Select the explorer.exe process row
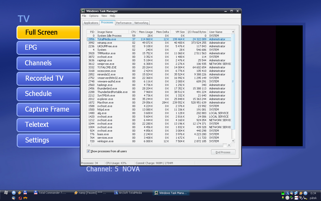 [159, 99]
